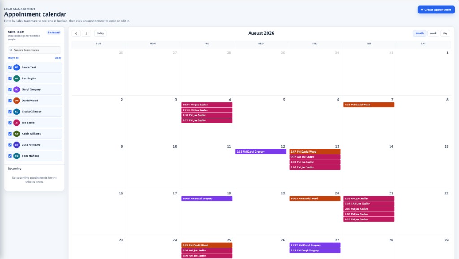Uncheck the Bex Bugby checkbox

click(x=10, y=79)
